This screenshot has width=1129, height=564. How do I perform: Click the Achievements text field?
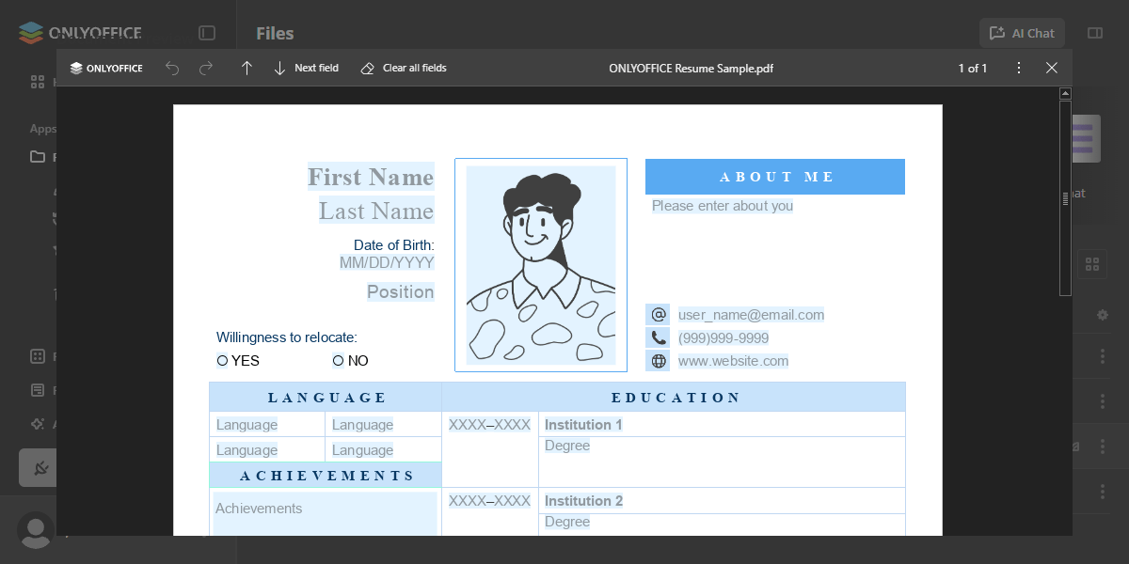(x=325, y=514)
